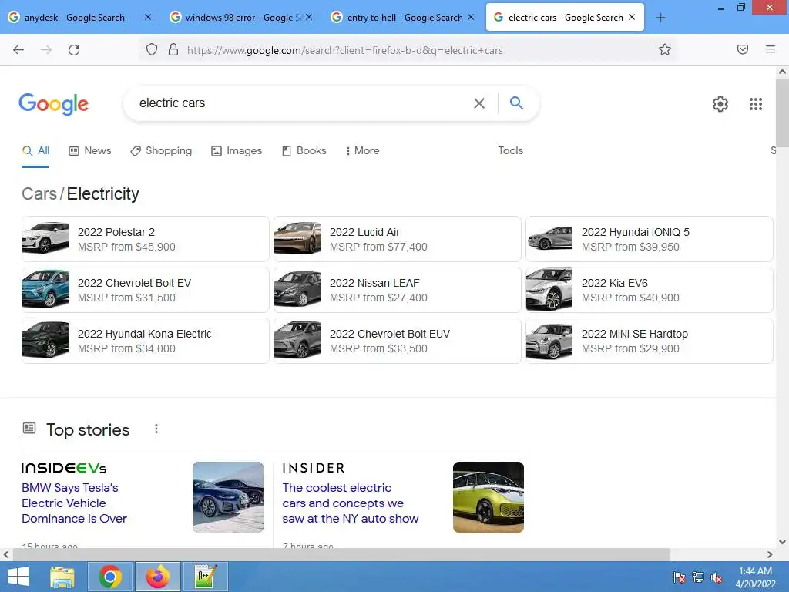Click the scroll down arrow
This screenshot has width=789, height=592.
(x=782, y=542)
